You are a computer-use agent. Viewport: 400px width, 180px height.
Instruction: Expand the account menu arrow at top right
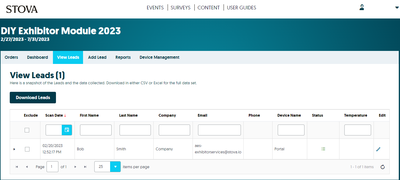pos(397,8)
